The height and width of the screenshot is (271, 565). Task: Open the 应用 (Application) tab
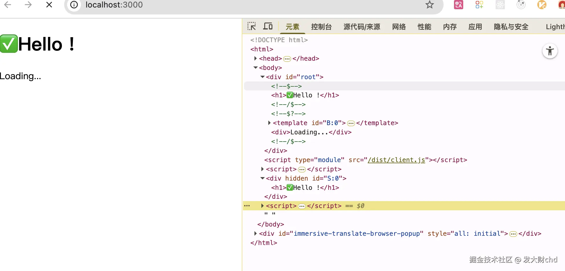coord(475,27)
